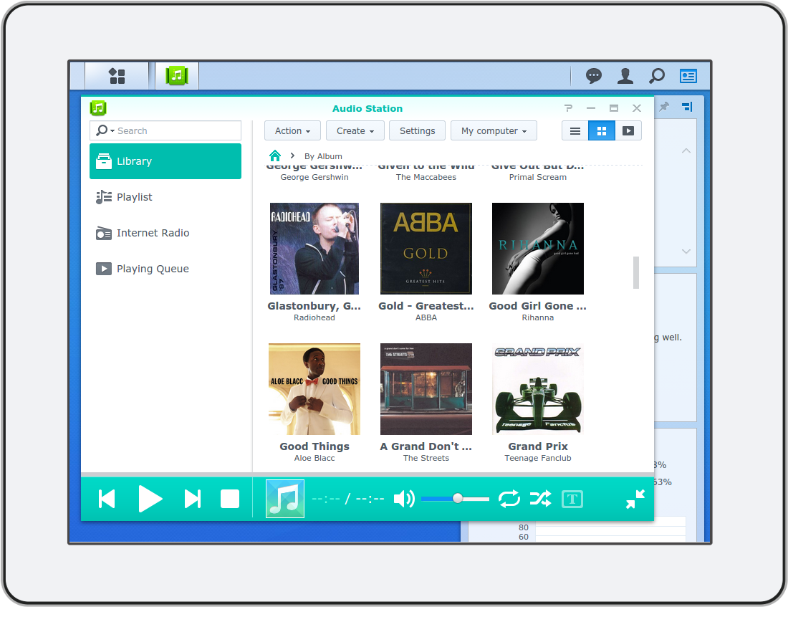This screenshot has height=617, width=788.
Task: Open the Radiohead Glastonbury album cover
Action: click(x=314, y=249)
